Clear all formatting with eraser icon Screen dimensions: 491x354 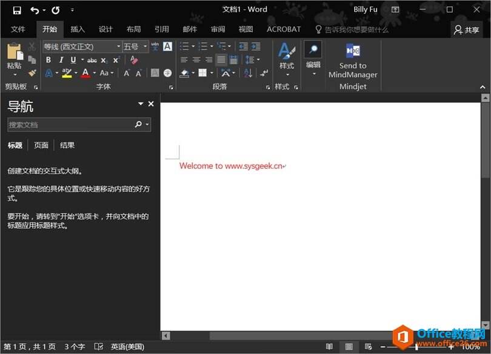coord(134,60)
